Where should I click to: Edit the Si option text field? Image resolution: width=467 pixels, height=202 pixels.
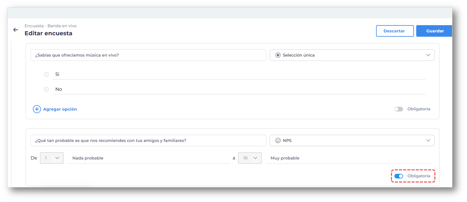pos(239,74)
